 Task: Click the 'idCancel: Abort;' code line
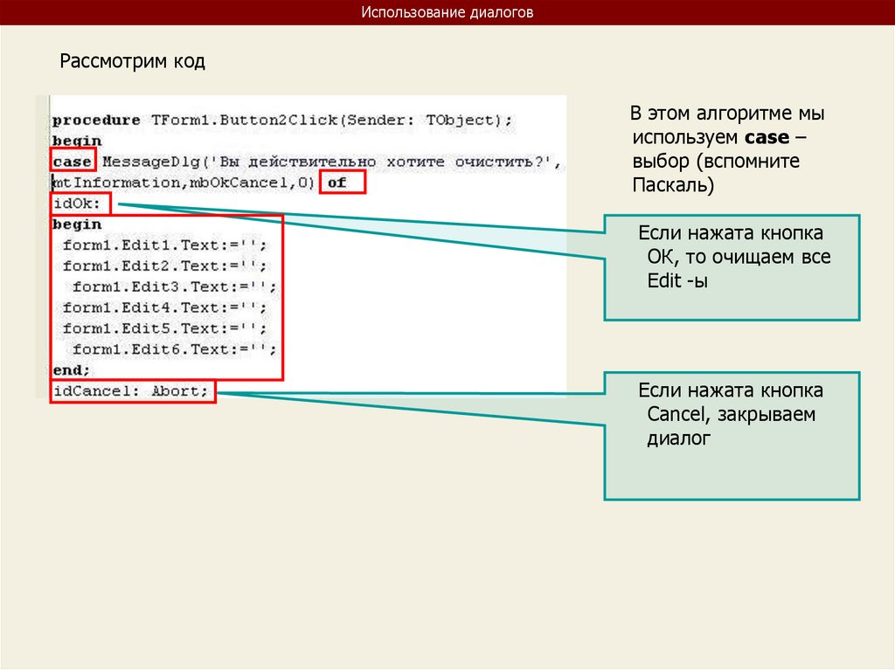point(133,391)
